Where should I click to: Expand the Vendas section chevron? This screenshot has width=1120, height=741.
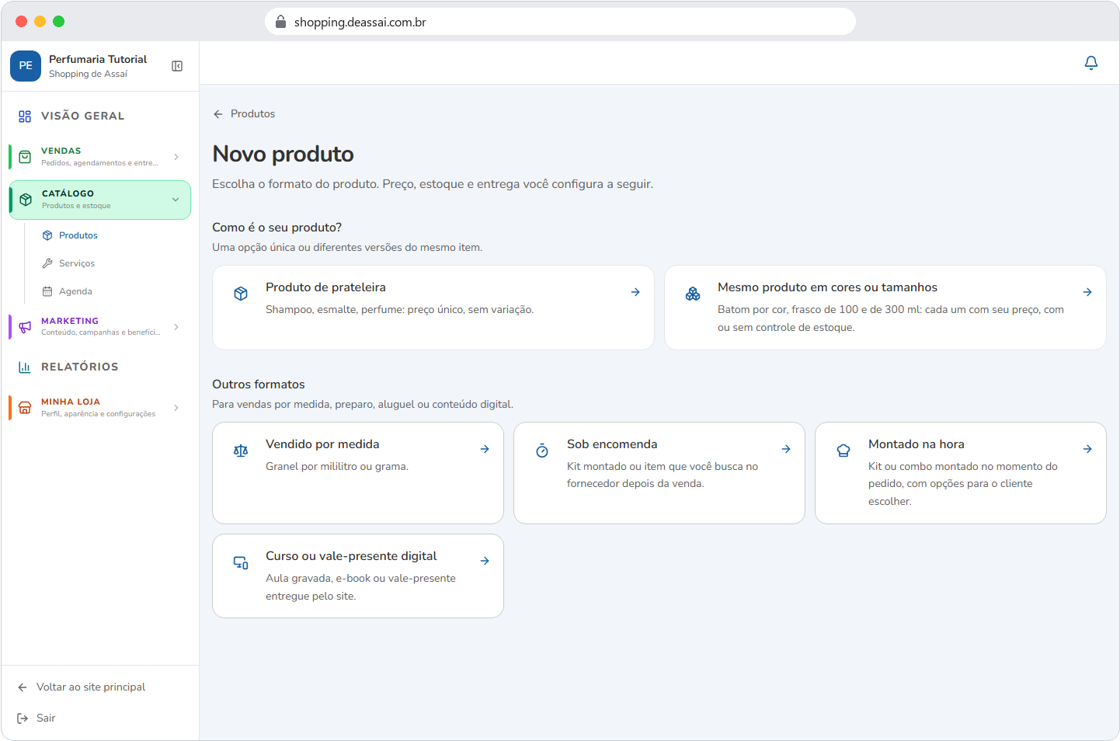176,157
